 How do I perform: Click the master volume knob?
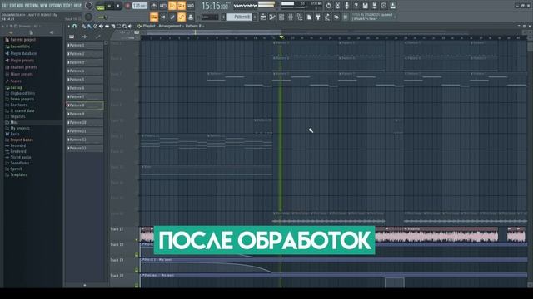tap(89, 6)
